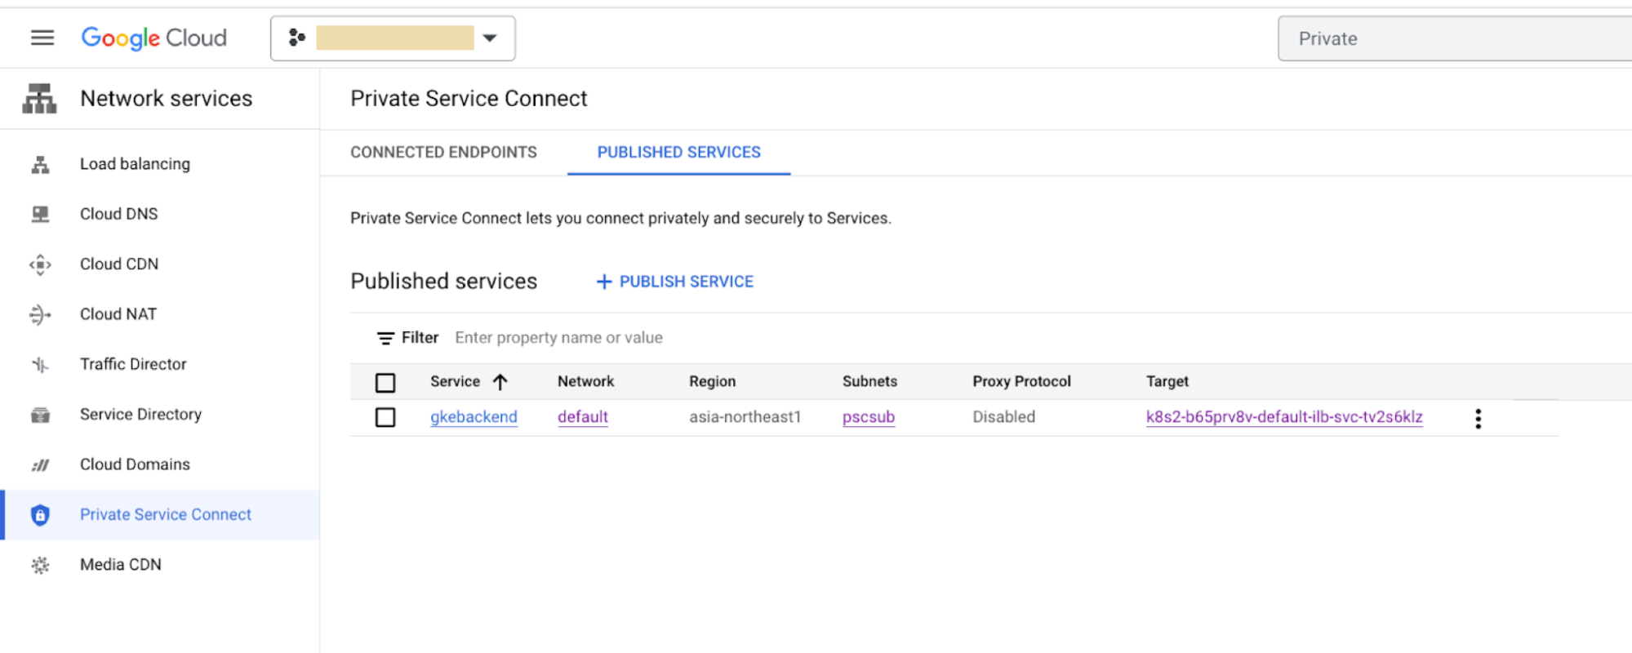Click the Load balancing sidebar icon

[x=40, y=165]
